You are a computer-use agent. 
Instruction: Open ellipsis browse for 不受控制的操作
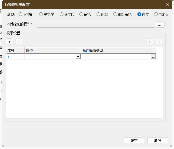(x=159, y=25)
